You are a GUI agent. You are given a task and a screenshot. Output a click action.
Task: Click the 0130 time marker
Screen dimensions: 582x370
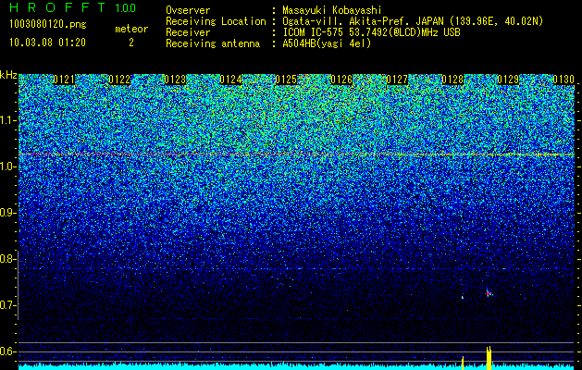tap(563, 80)
